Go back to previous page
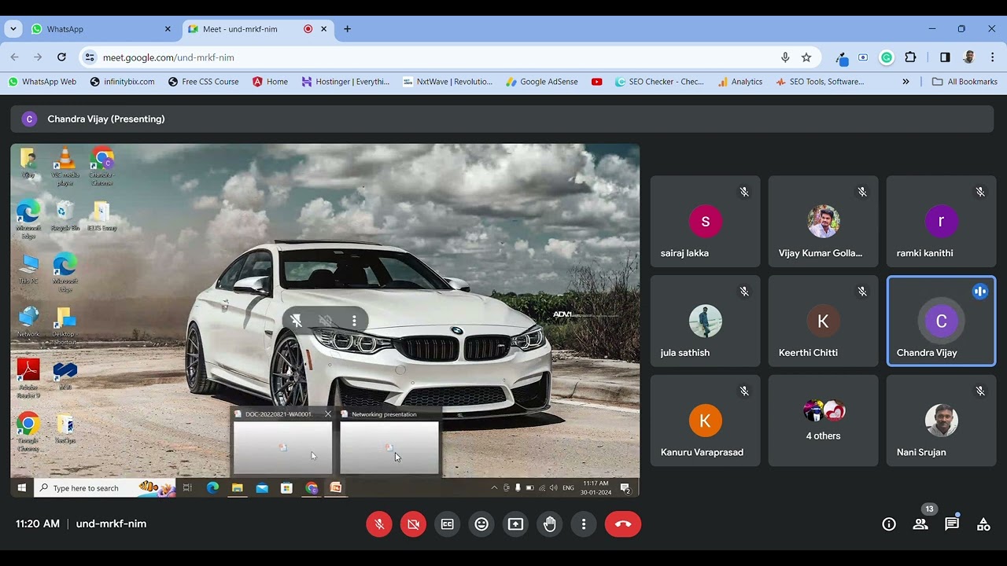 click(x=14, y=57)
